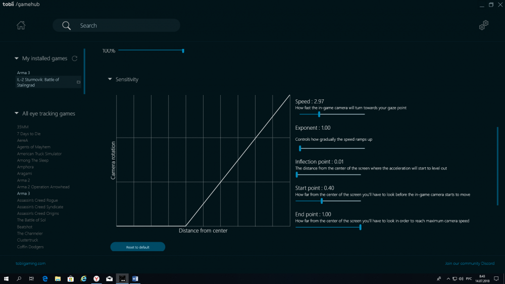Select The Battle of Sol
The height and width of the screenshot is (284, 505).
pos(31,220)
